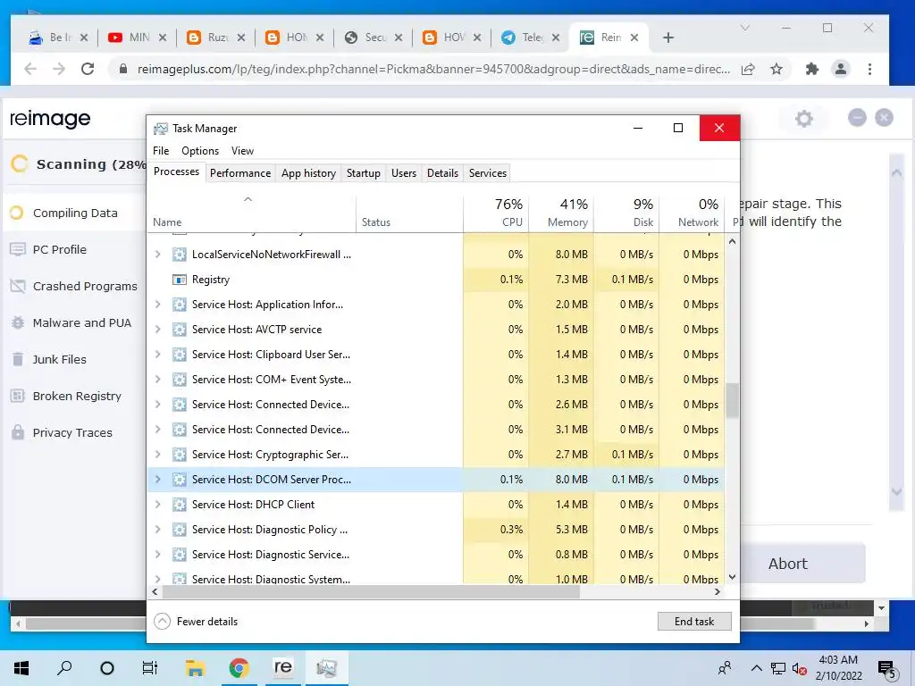Open Windows search from taskbar
915x686 pixels.
64,668
